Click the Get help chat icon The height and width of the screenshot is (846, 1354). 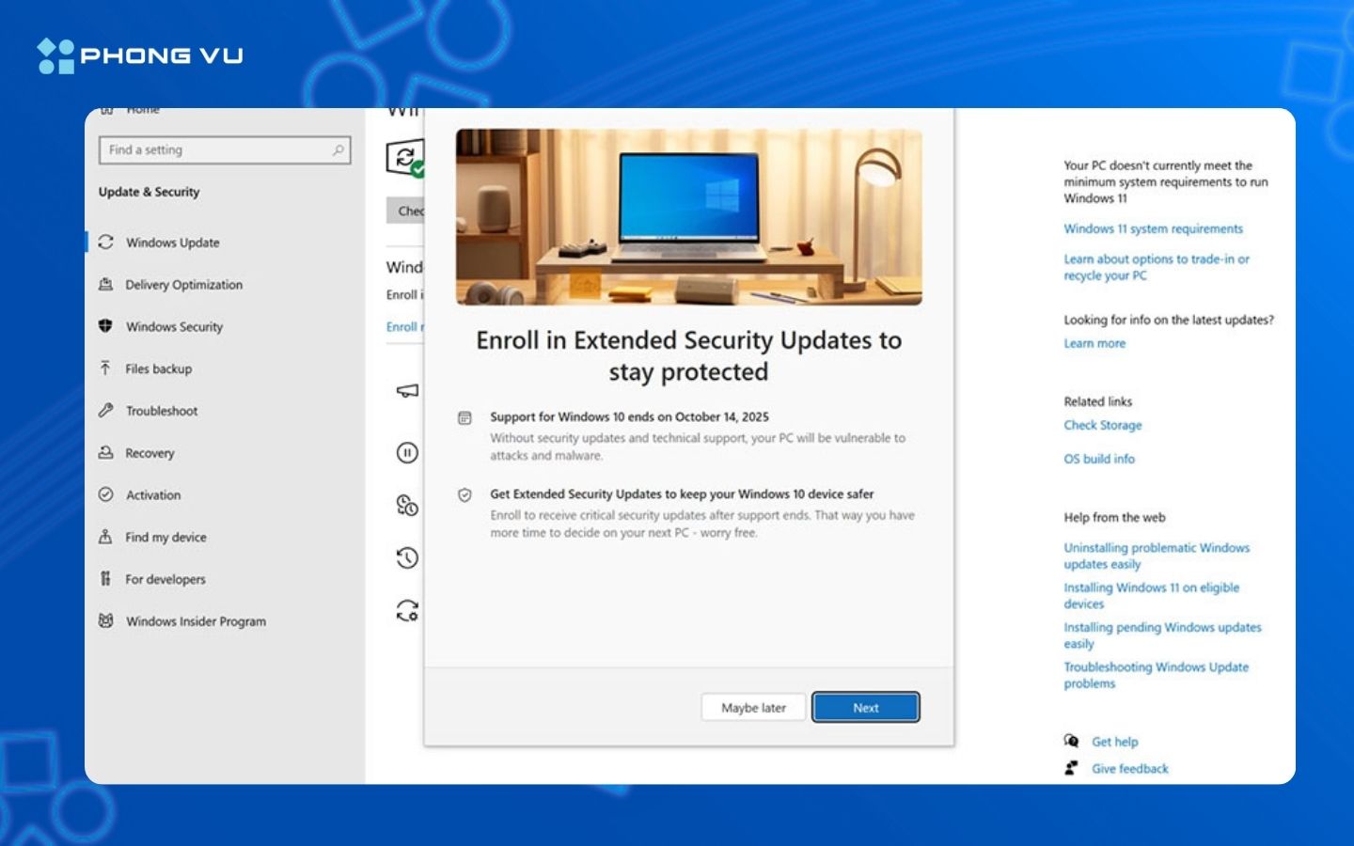pos(1071,741)
